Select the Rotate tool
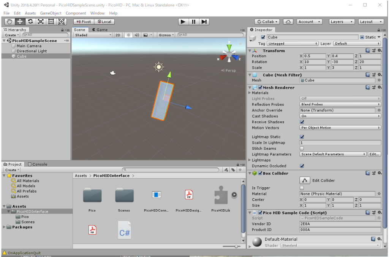Viewport: 389px width, 257px height. click(30, 22)
